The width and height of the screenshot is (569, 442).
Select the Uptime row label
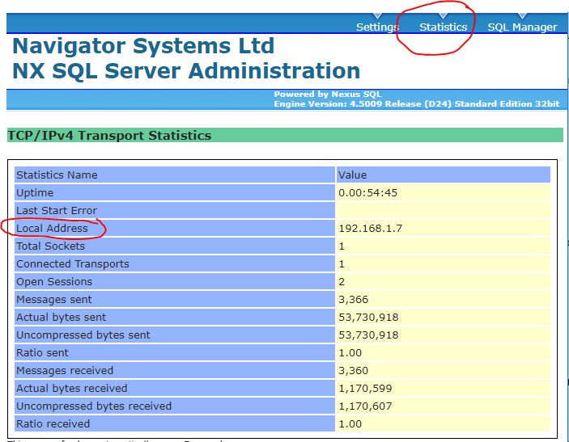pyautogui.click(x=35, y=193)
